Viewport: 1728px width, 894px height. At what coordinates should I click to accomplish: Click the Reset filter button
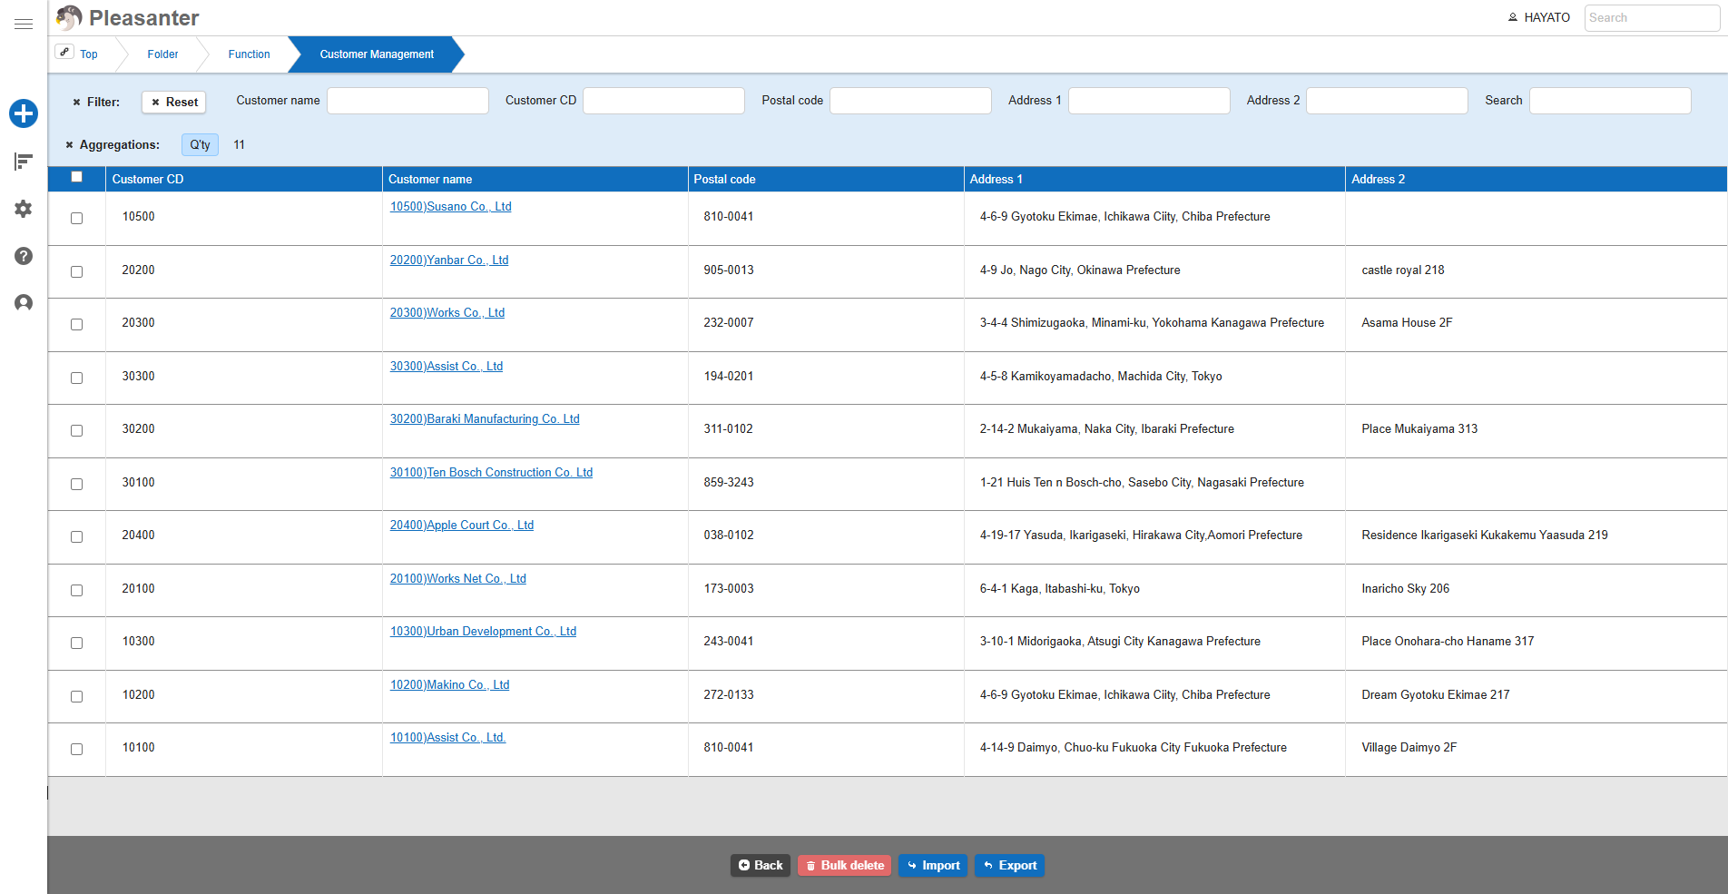click(x=174, y=103)
